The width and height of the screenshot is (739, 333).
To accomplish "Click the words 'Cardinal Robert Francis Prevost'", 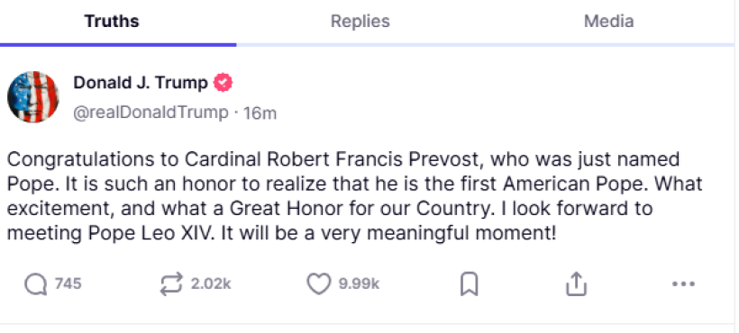I will coord(332,159).
